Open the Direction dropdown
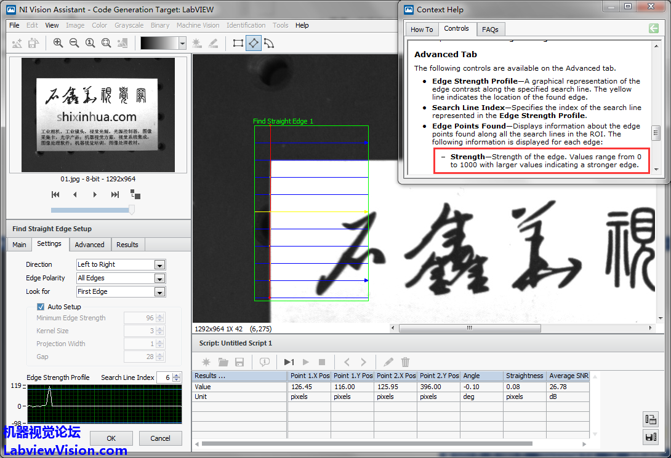The image size is (671, 458). pos(159,264)
